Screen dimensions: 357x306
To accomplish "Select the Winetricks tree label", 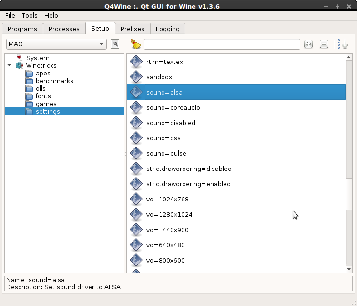I will click(41, 65).
